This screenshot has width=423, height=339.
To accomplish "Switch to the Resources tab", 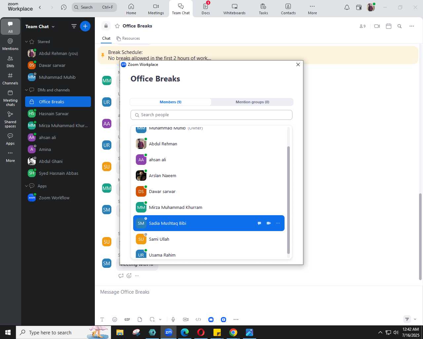I will click(128, 38).
